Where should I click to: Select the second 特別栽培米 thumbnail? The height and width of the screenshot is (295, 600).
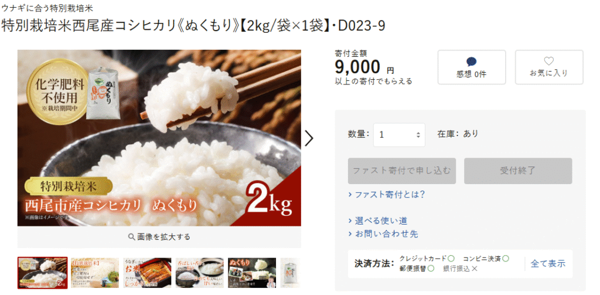click(95, 273)
